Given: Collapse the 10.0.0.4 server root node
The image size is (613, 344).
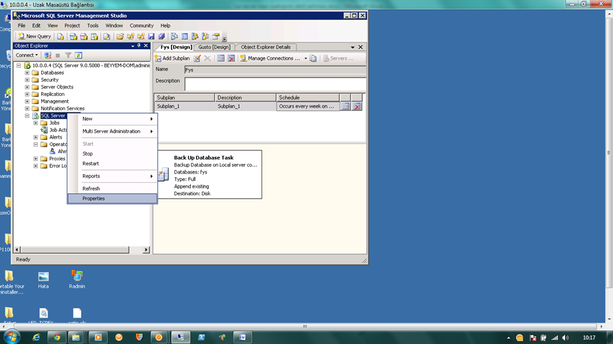Looking at the screenshot, I should (19, 66).
